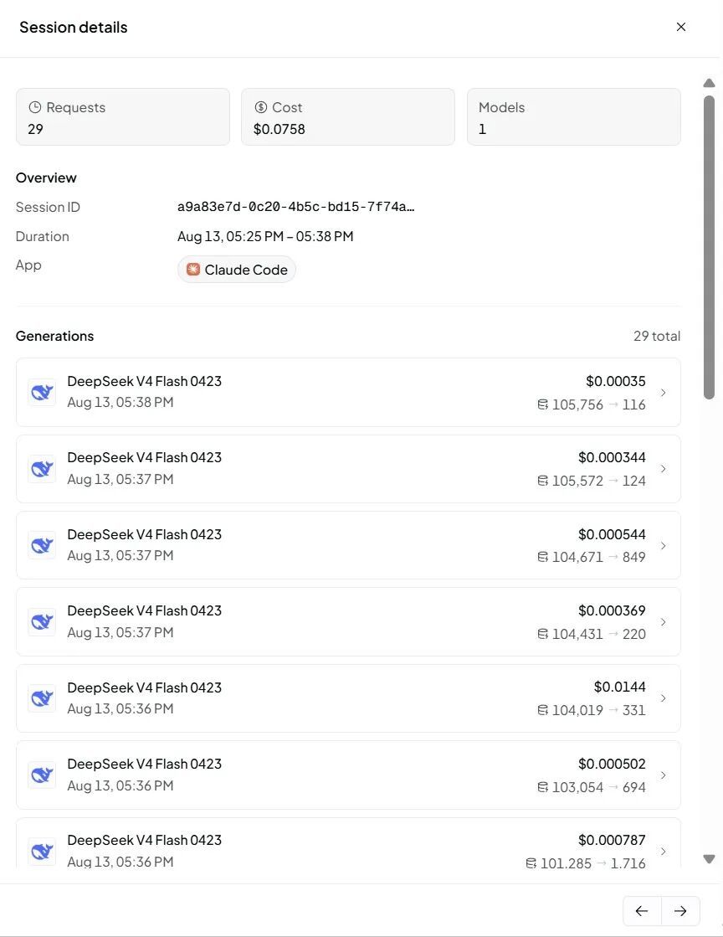Click the output token count 849
This screenshot has height=937, width=723.
point(634,557)
